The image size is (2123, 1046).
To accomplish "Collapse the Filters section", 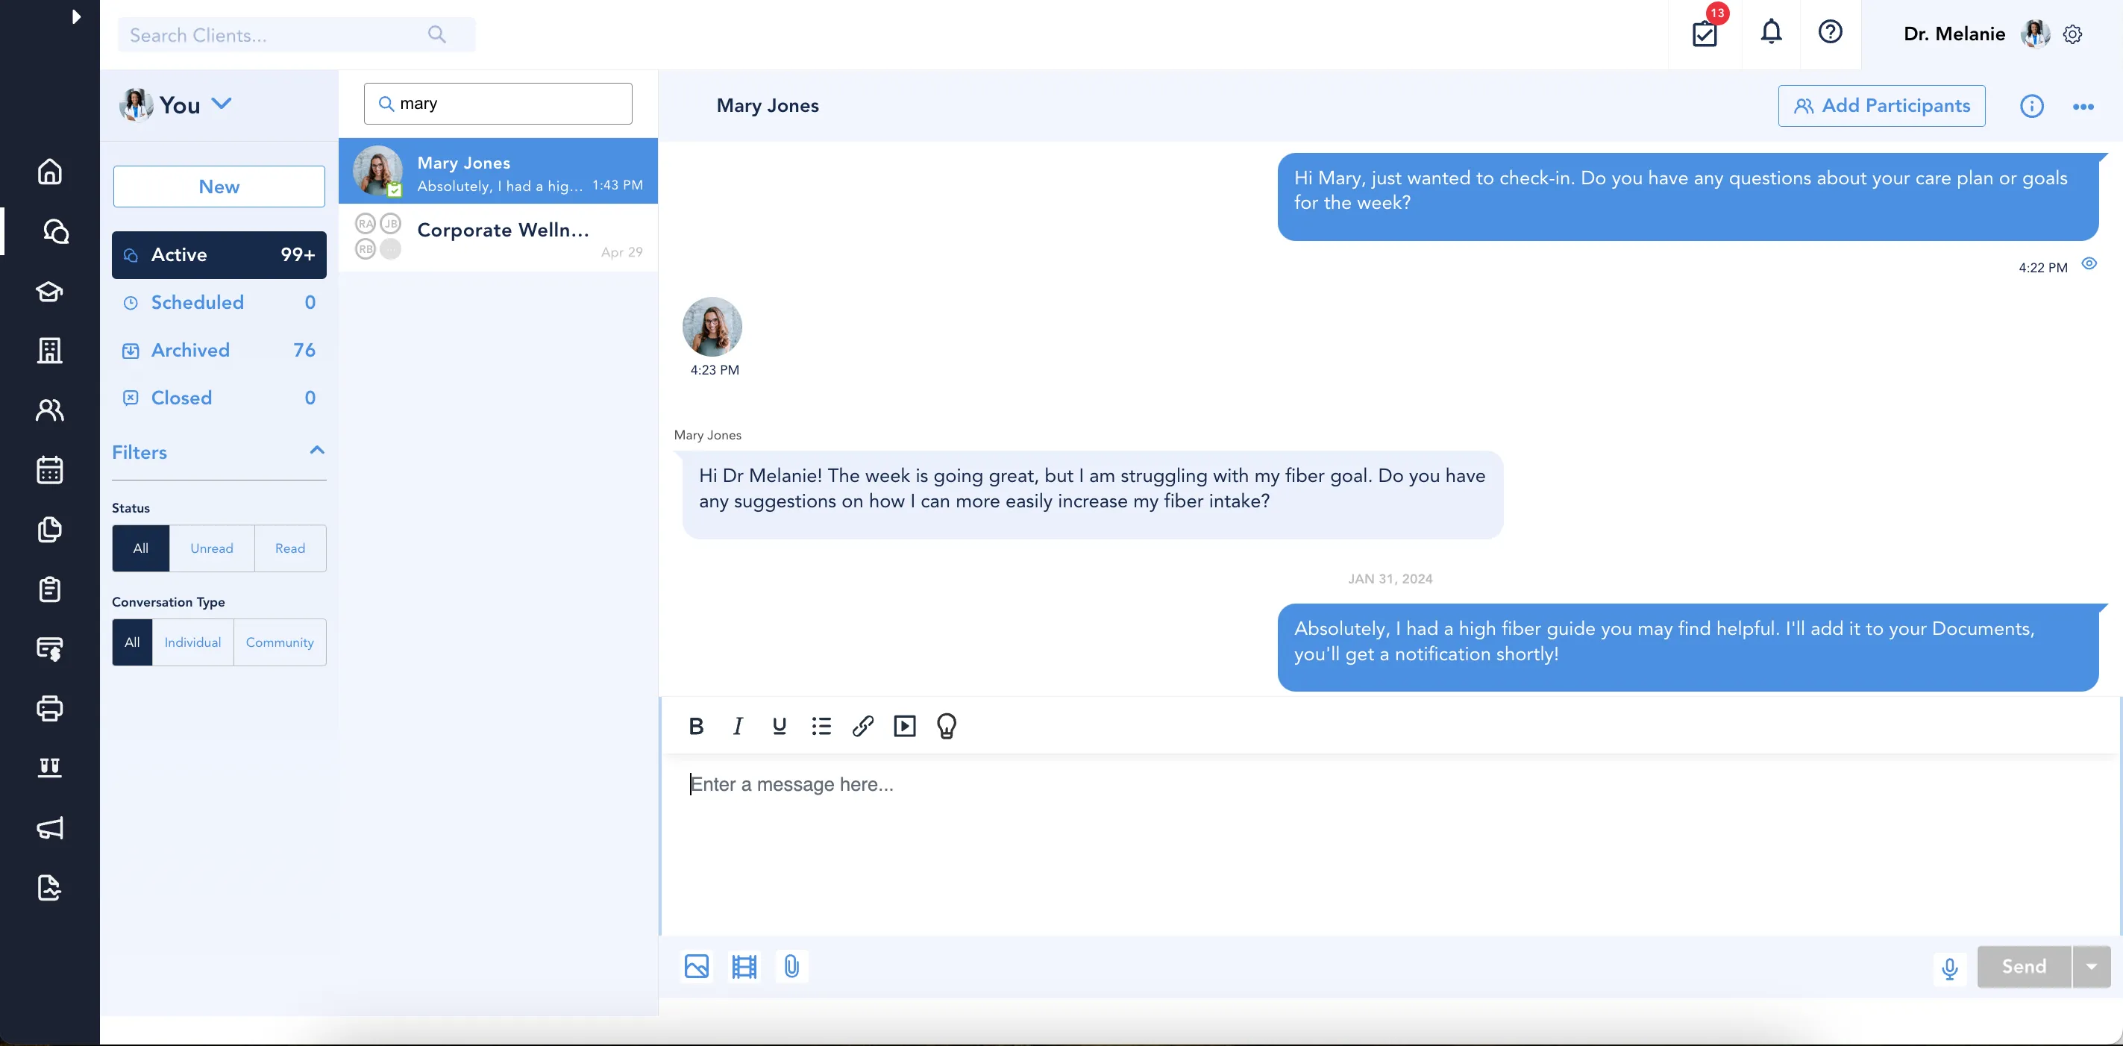I will 316,450.
